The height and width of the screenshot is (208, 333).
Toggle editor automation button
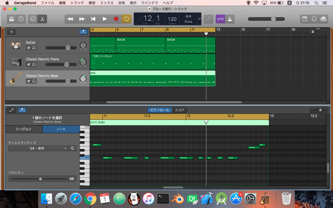point(12,110)
